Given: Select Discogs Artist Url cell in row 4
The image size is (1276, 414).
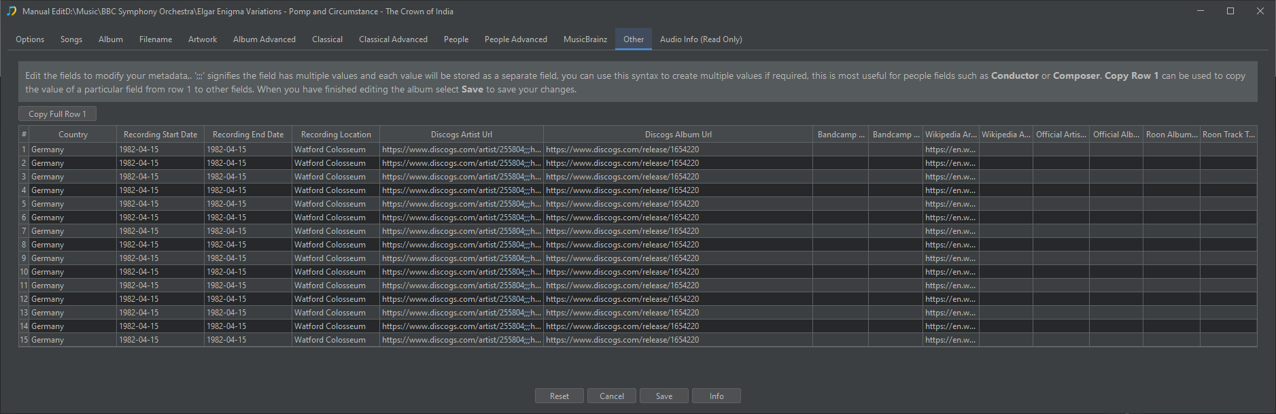Looking at the screenshot, I should [462, 190].
